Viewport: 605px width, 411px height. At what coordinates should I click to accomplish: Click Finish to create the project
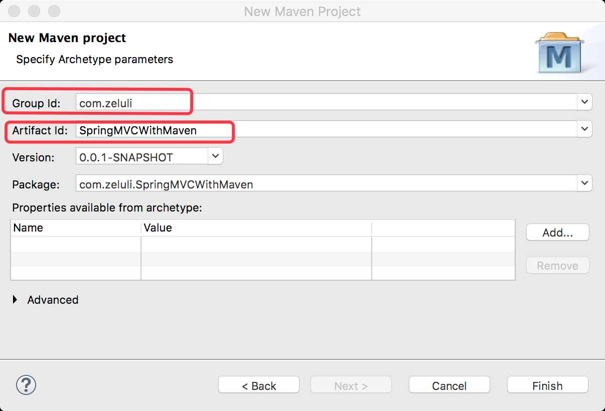tap(547, 385)
